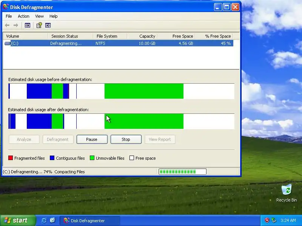Click the 3:24 AM taskbar clock

(x=288, y=220)
